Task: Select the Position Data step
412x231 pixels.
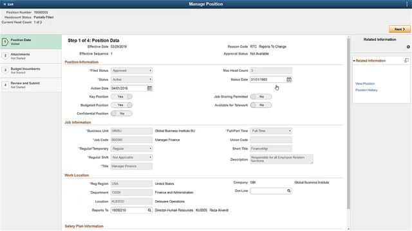Action: (x=31, y=42)
